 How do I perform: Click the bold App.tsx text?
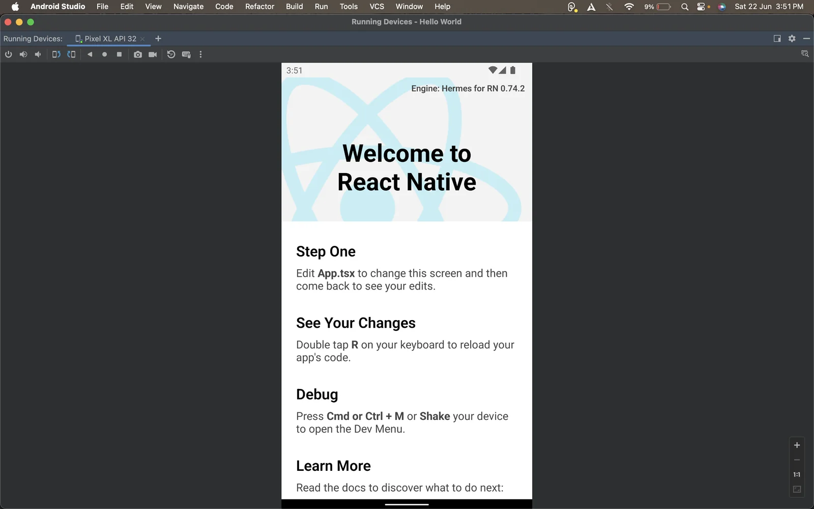[336, 273]
